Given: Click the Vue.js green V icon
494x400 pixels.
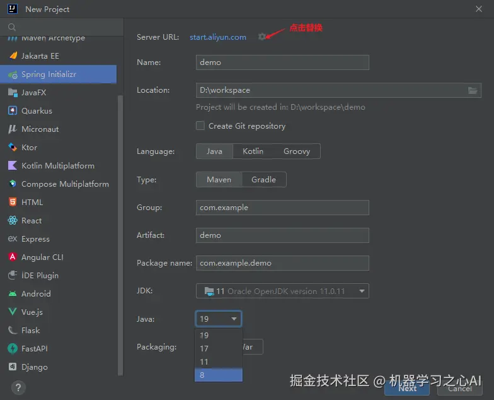Looking at the screenshot, I should click(x=13, y=312).
